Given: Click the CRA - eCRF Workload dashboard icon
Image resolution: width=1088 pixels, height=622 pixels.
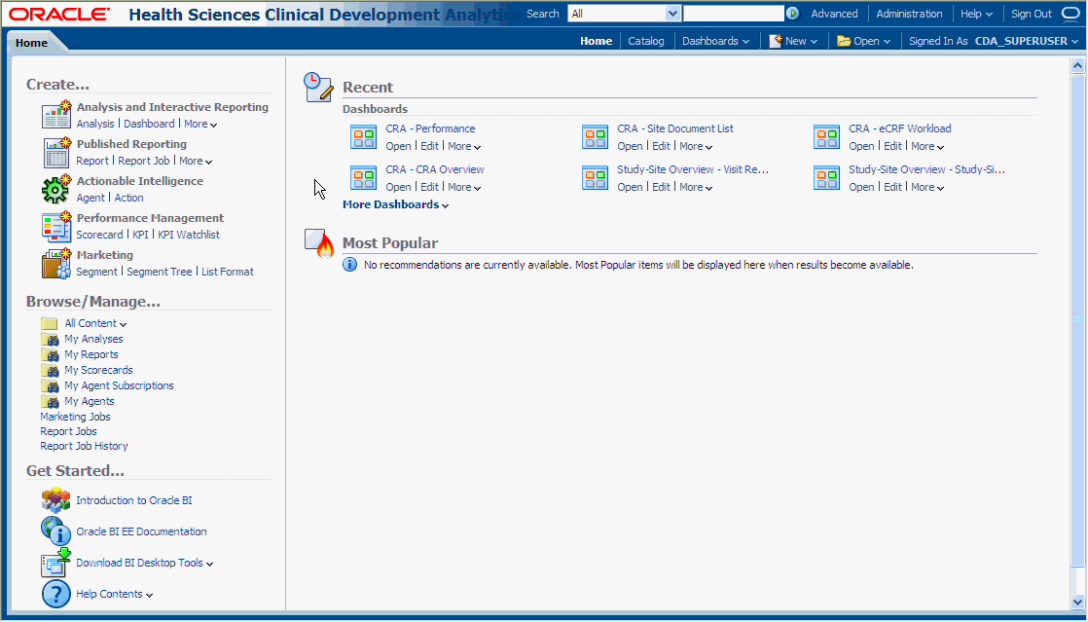Looking at the screenshot, I should tap(826, 136).
